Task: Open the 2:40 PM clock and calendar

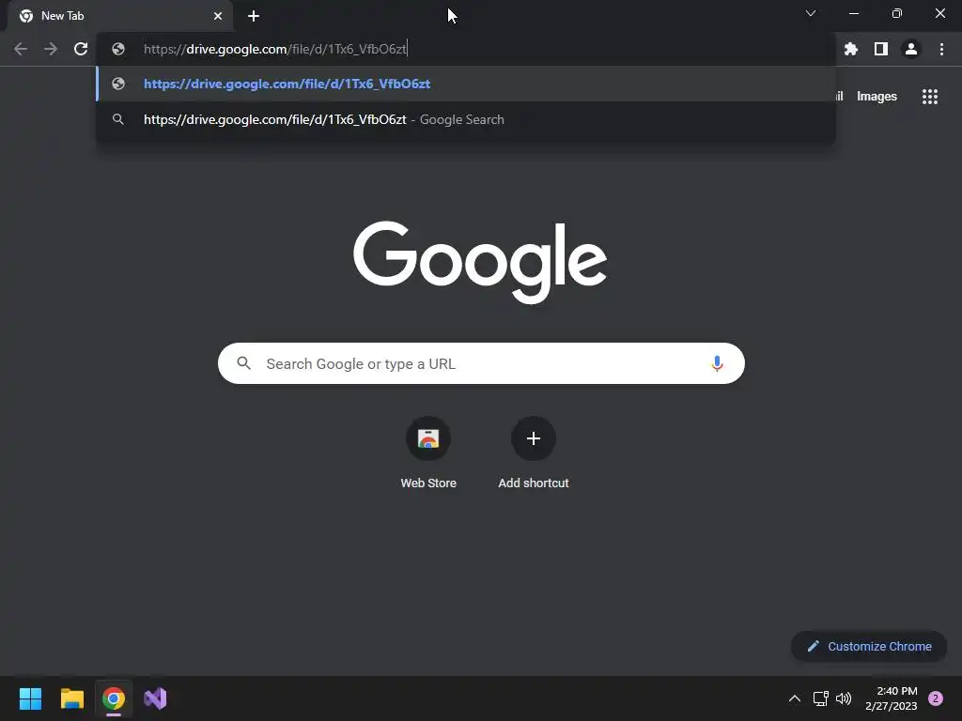Action: click(x=892, y=698)
